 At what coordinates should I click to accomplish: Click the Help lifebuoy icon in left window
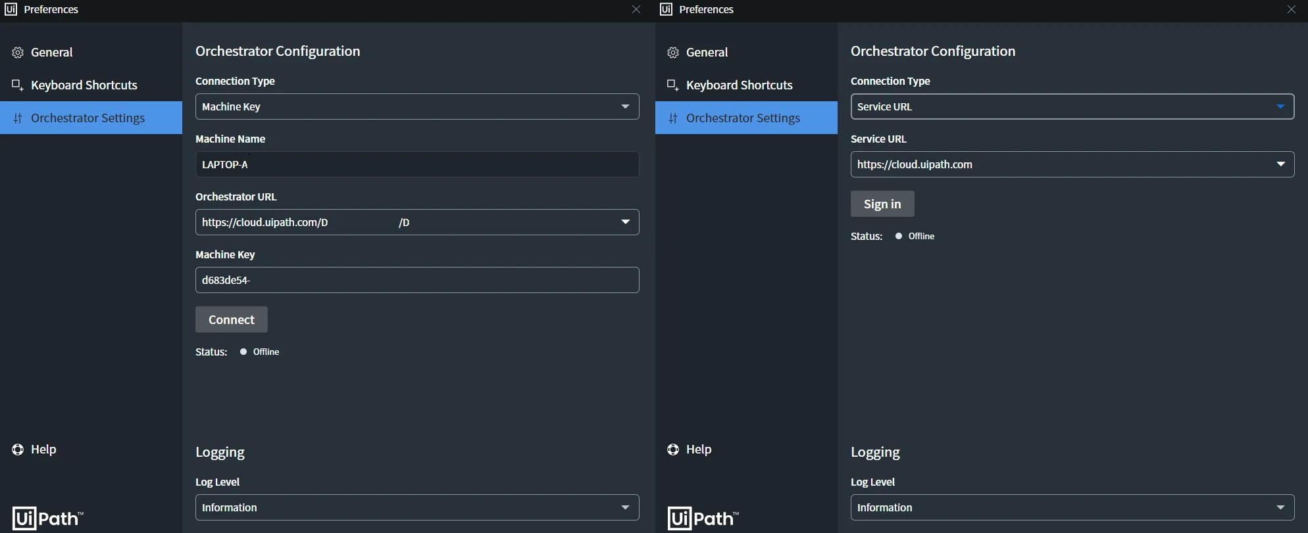[18, 450]
